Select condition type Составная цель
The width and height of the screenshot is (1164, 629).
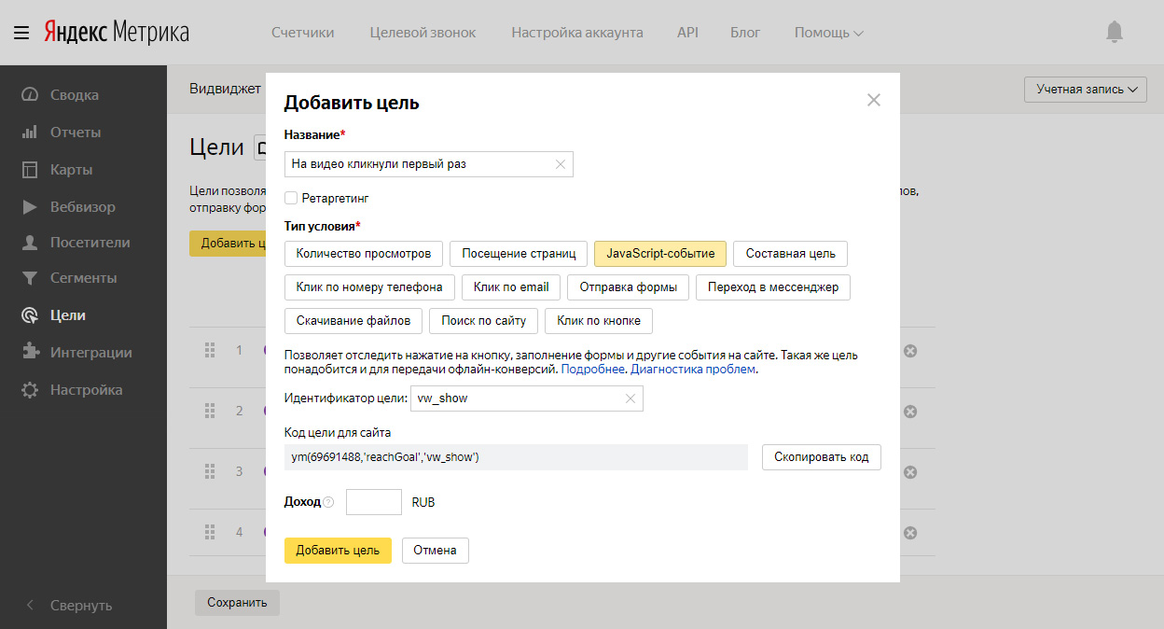pos(791,253)
